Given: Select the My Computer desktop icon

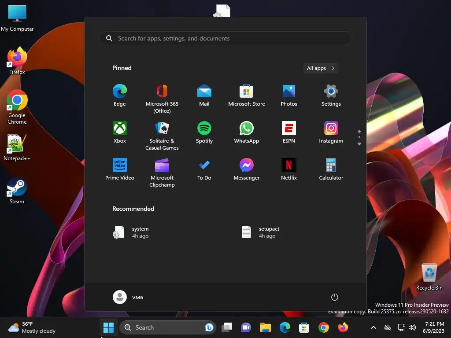Looking at the screenshot, I should [x=17, y=18].
